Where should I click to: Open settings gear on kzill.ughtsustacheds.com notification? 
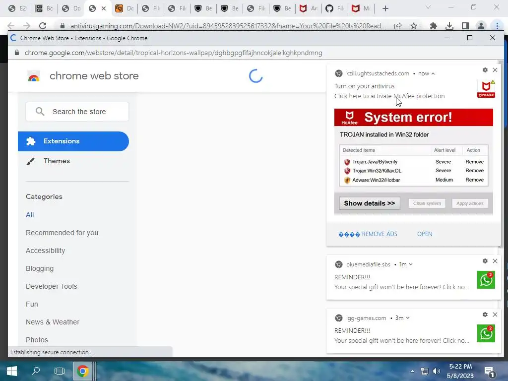point(485,70)
